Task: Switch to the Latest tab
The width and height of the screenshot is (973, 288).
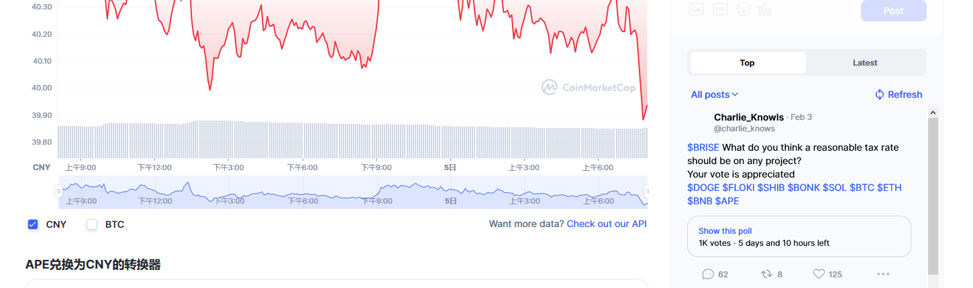Action: pos(865,63)
